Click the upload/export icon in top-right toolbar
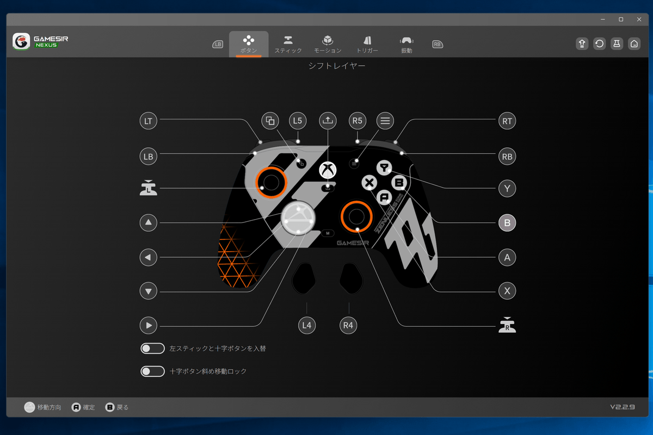The width and height of the screenshot is (653, 435). (582, 44)
